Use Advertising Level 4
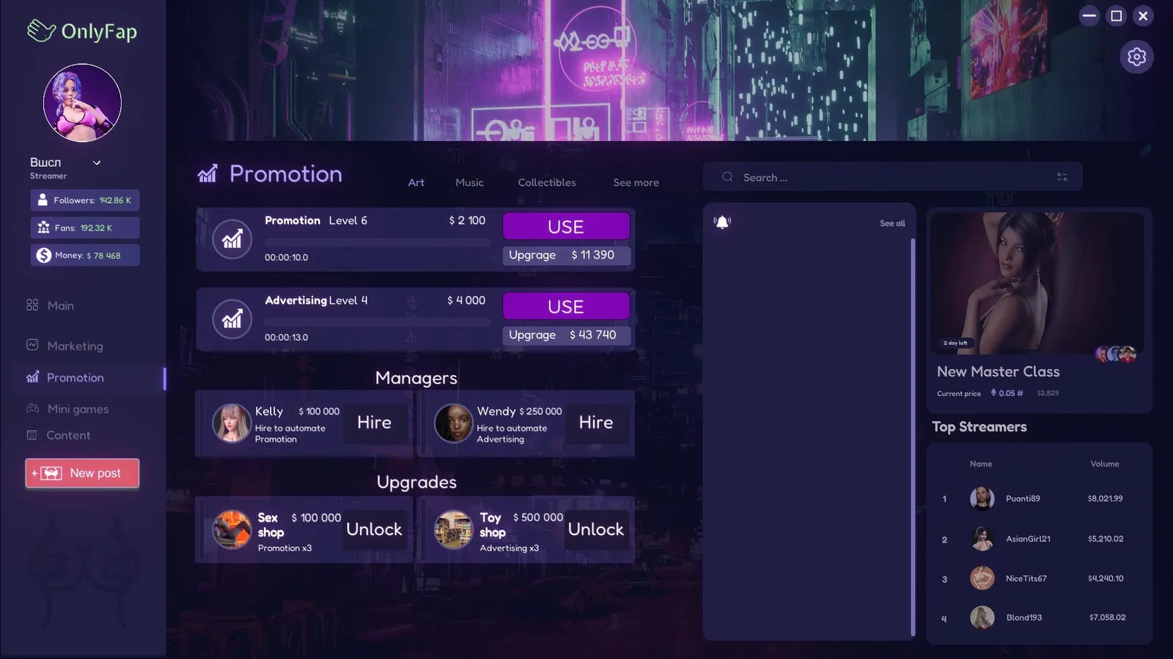The image size is (1173, 659). pos(566,306)
